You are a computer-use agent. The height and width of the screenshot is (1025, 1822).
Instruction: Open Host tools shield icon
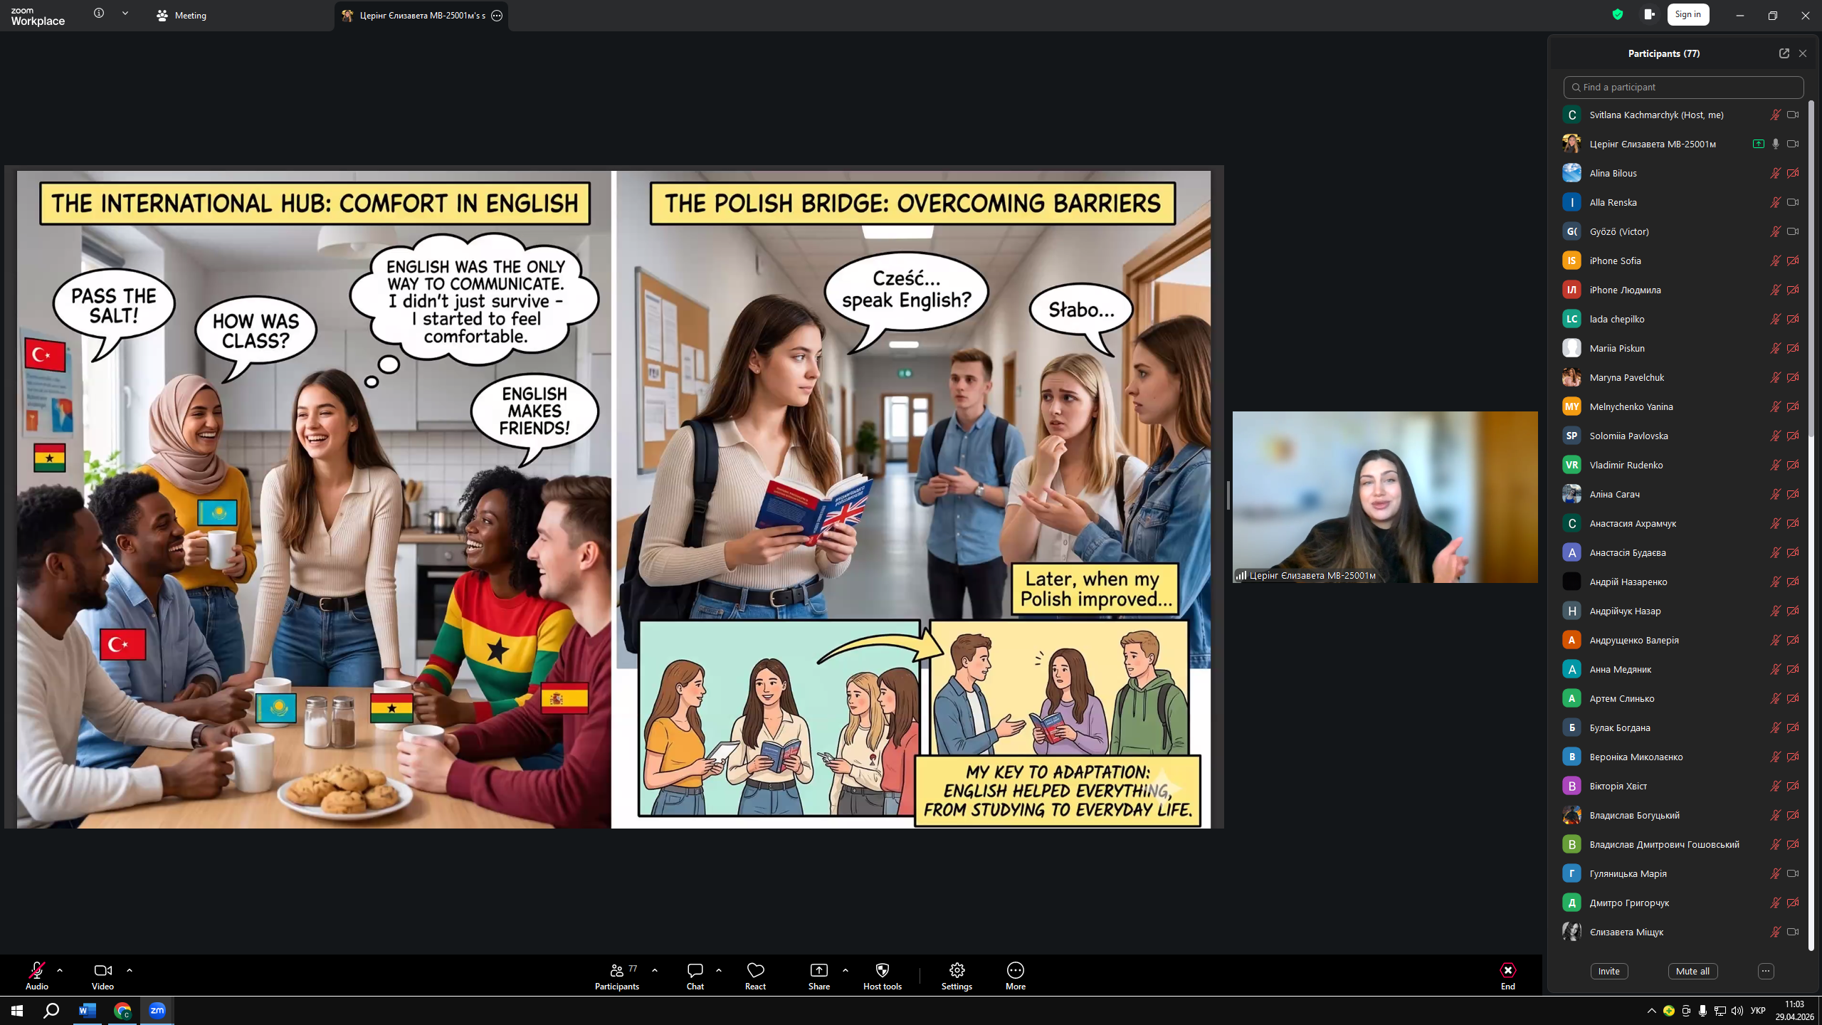pyautogui.click(x=882, y=976)
